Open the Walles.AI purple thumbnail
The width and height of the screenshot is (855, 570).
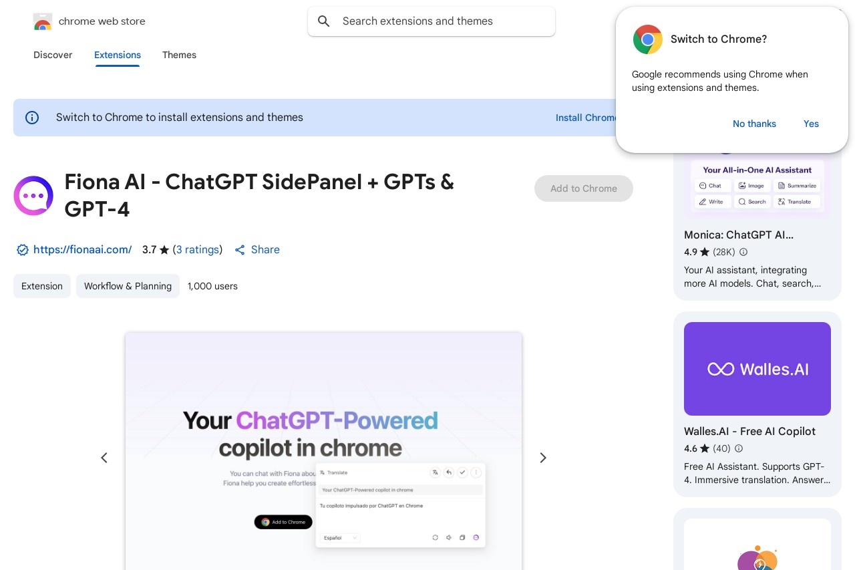point(757,369)
